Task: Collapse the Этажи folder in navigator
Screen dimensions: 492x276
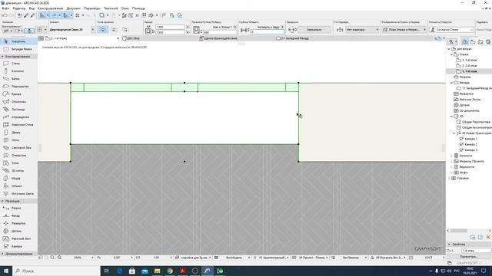Action: [451, 54]
